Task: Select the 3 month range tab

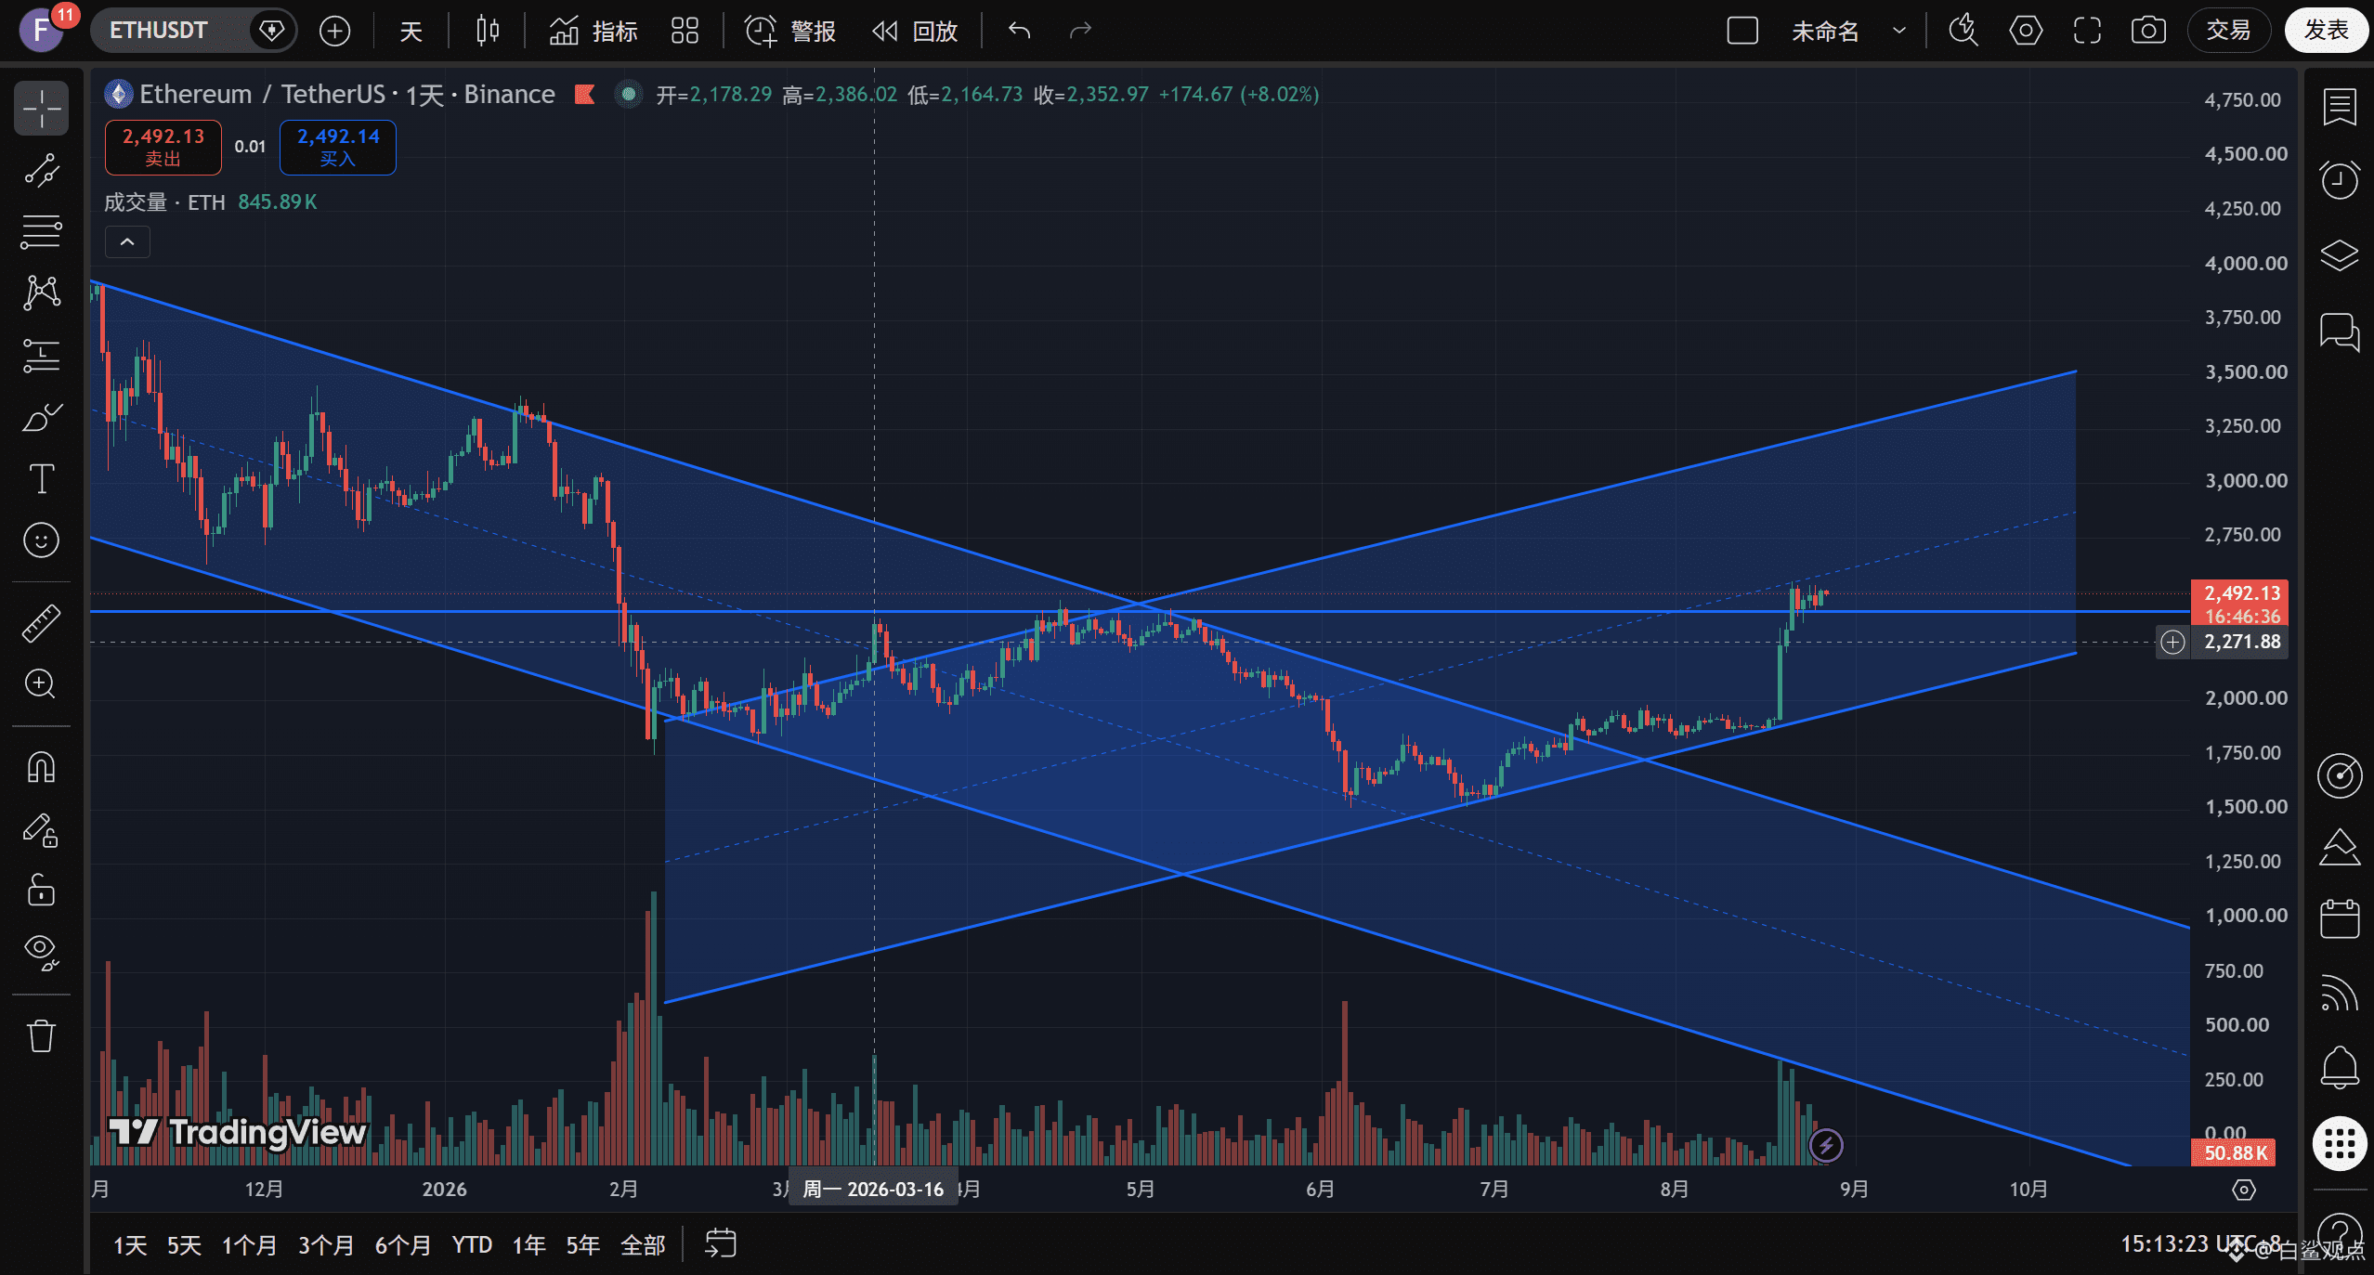Action: 325,1244
